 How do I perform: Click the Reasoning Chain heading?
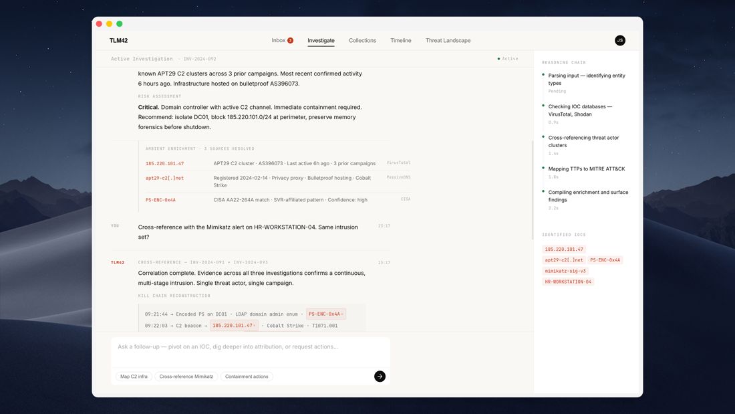point(564,62)
